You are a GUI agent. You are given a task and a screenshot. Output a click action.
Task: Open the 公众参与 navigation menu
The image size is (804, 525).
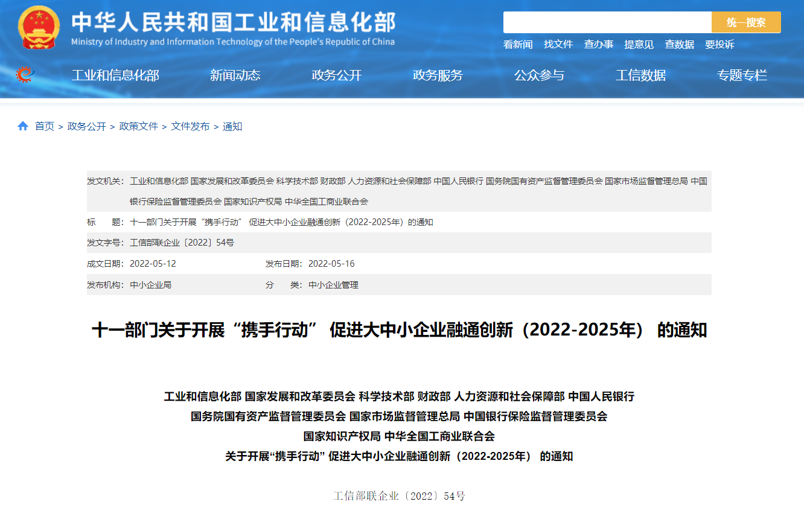pos(539,75)
